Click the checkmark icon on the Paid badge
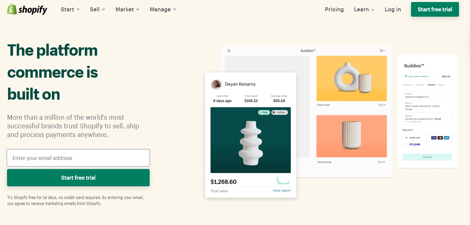This screenshot has height=225, width=470. pos(260,112)
